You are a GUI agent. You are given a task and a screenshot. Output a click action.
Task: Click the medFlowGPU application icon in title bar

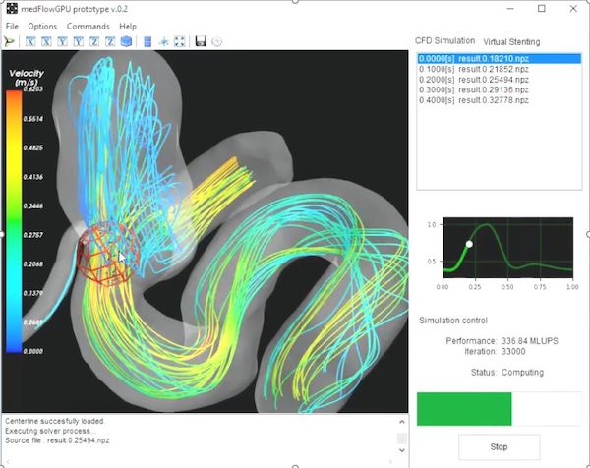[12, 9]
